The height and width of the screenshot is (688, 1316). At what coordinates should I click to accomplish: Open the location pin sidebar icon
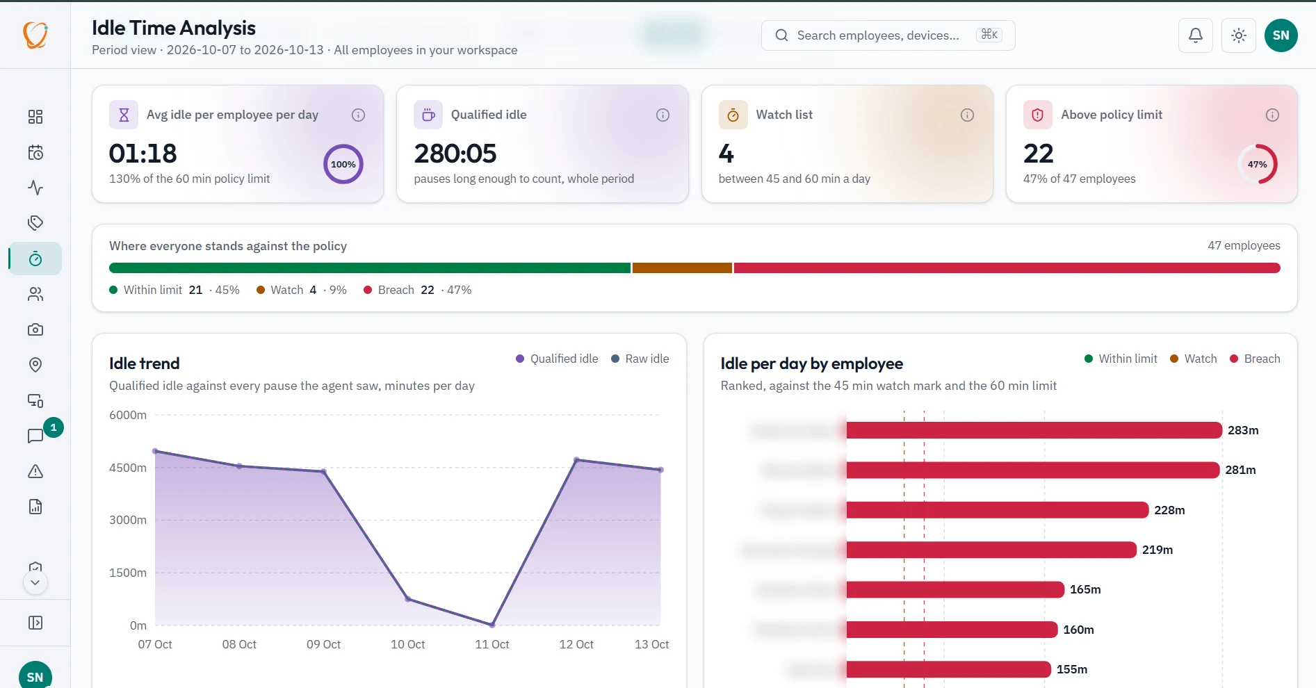click(x=35, y=365)
